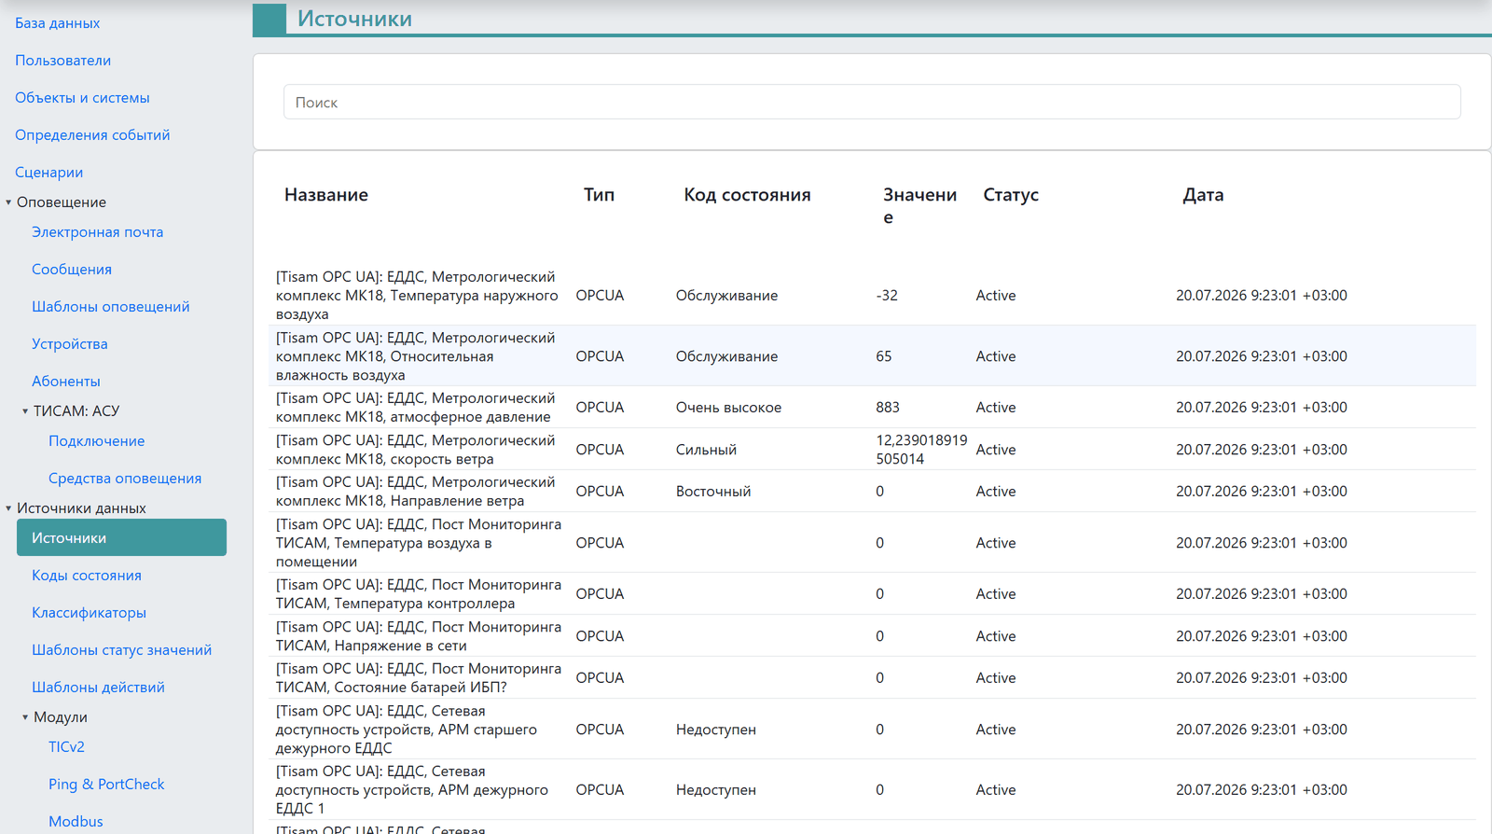Sort by the Тип column header

[599, 194]
